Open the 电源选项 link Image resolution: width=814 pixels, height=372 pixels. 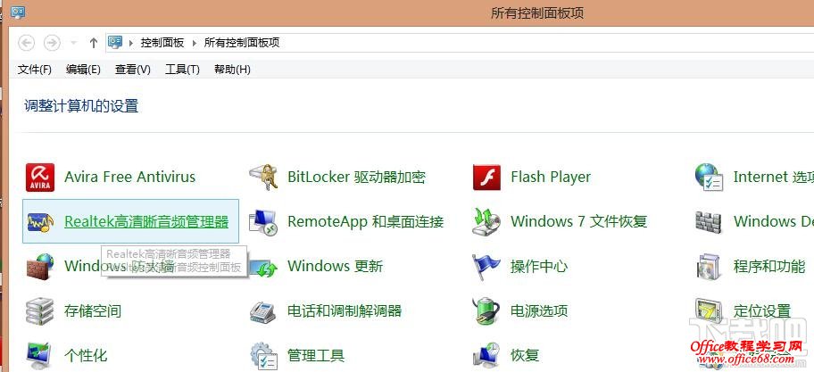[x=539, y=311]
